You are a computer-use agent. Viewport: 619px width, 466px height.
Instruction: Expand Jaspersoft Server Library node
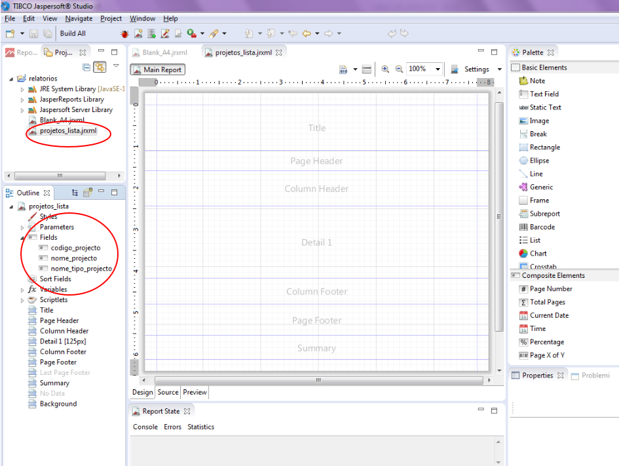pos(22,111)
